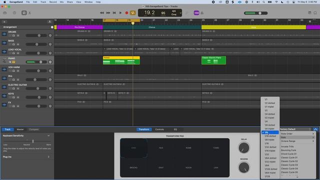Select the VOX HARM track icon
320x180 pixels.
click(x=4, y=69)
